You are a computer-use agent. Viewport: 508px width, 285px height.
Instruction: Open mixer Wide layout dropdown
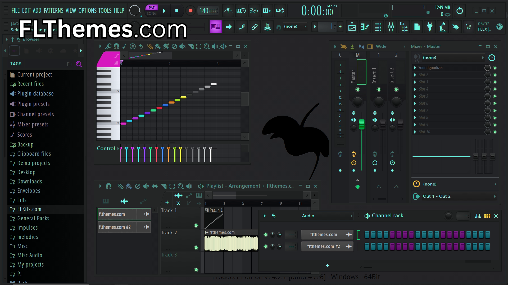[x=391, y=46]
